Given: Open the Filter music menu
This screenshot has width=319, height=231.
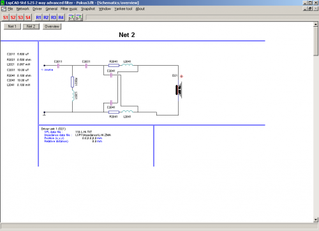Looking at the screenshot, I should [69, 9].
